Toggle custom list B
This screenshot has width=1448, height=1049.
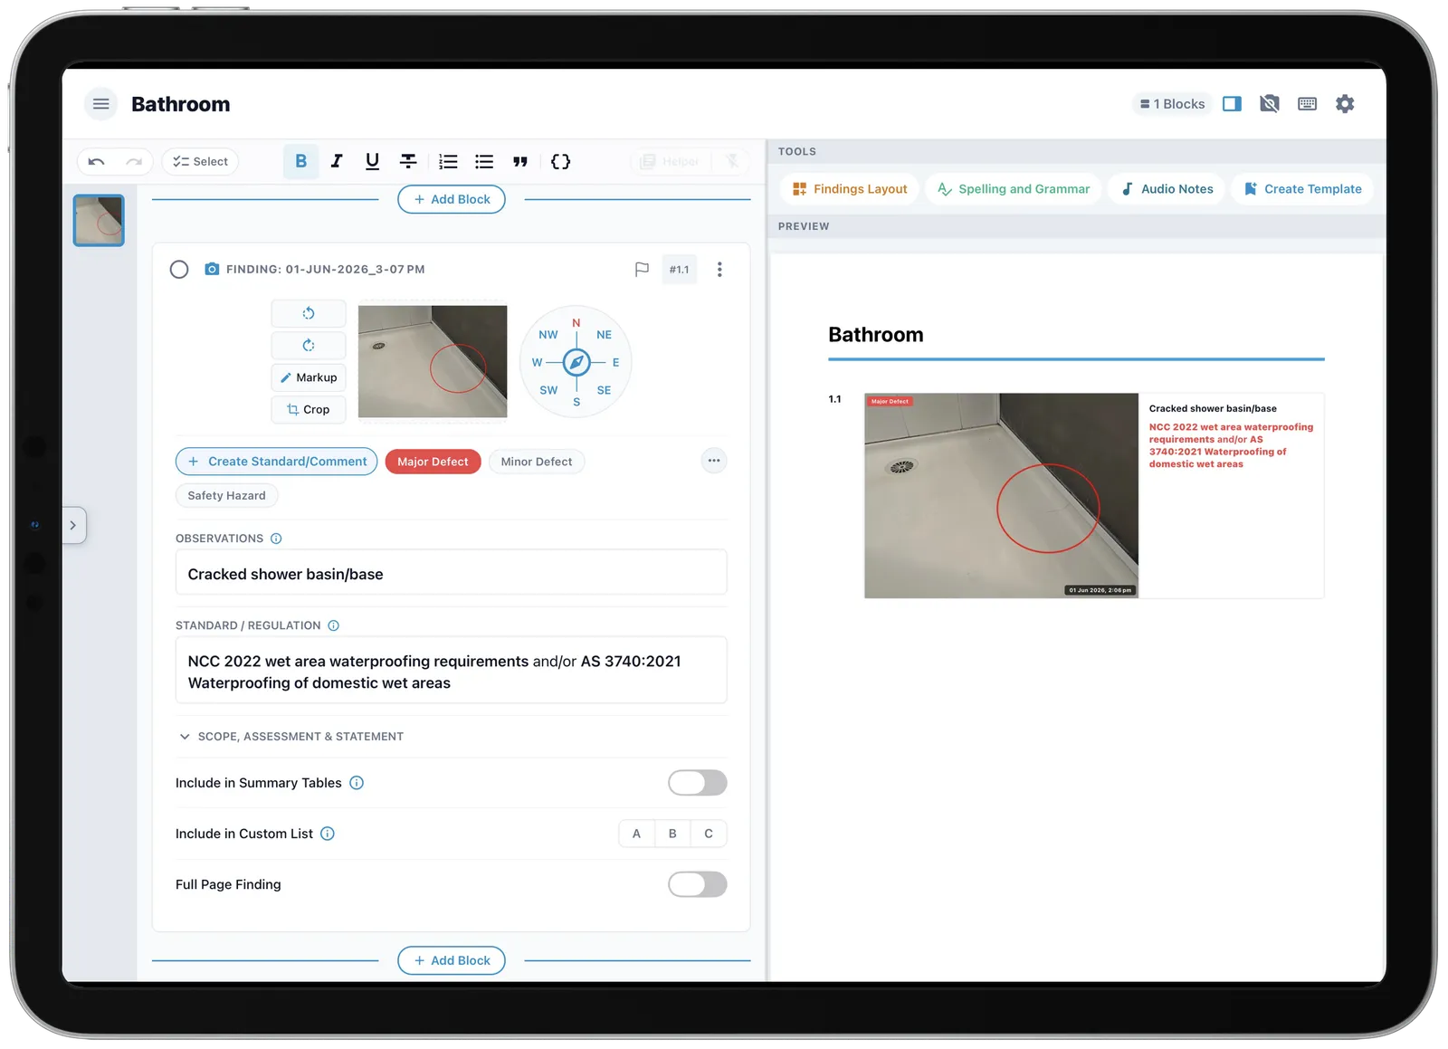(x=672, y=834)
